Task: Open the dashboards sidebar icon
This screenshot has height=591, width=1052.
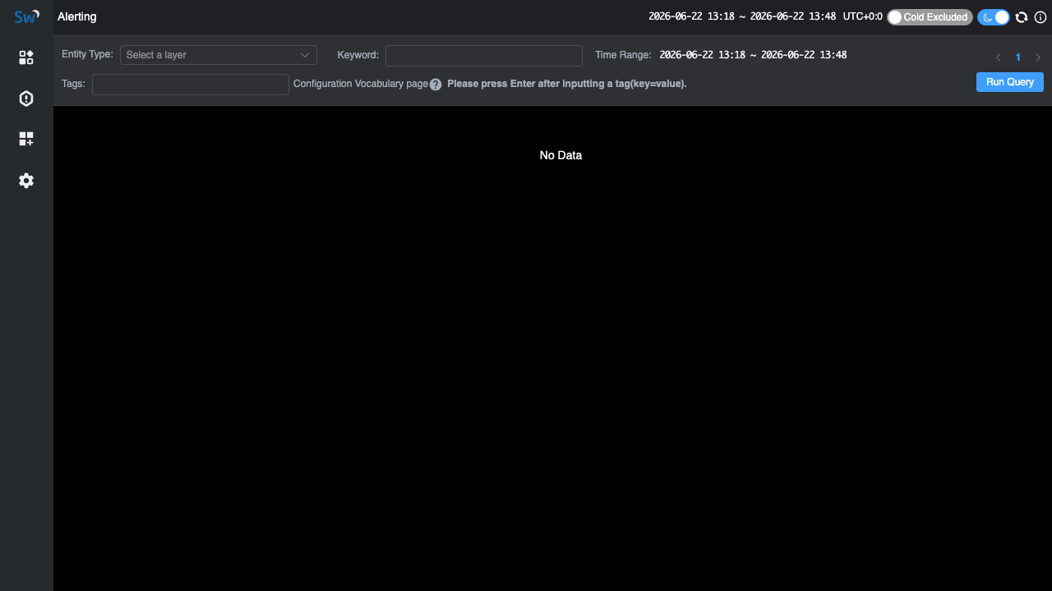Action: pyautogui.click(x=26, y=57)
